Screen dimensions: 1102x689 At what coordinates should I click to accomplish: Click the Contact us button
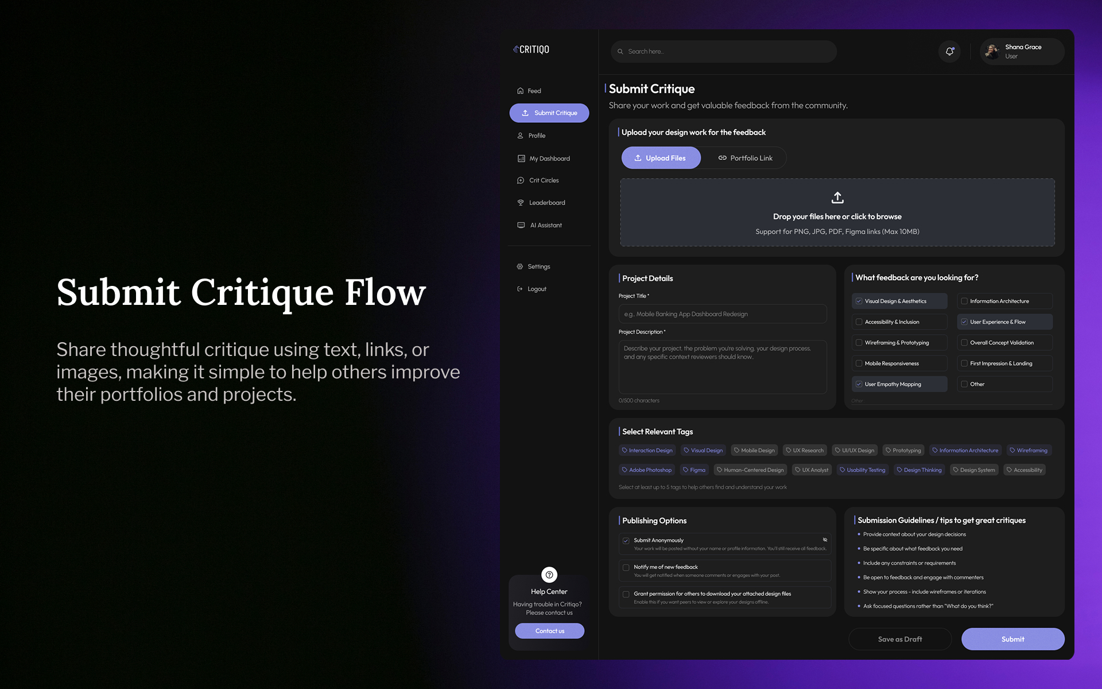[549, 631]
